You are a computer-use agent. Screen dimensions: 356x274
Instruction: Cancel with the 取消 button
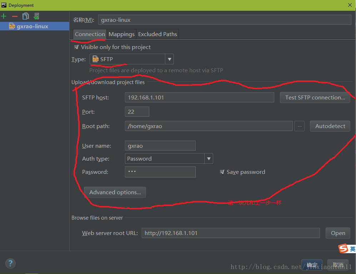pos(338,265)
